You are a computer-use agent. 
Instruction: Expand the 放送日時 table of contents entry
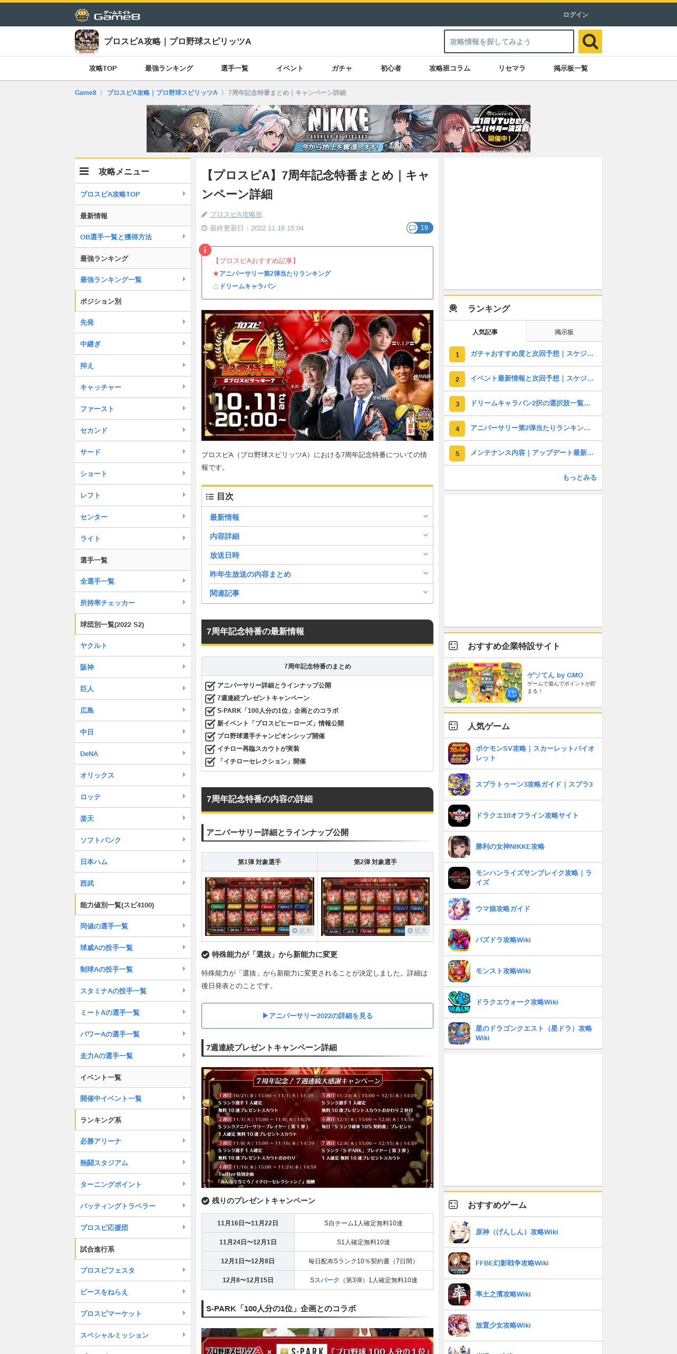317,555
